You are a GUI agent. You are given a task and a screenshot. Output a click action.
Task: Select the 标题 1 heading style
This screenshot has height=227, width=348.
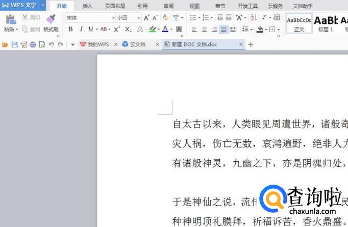(x=326, y=22)
